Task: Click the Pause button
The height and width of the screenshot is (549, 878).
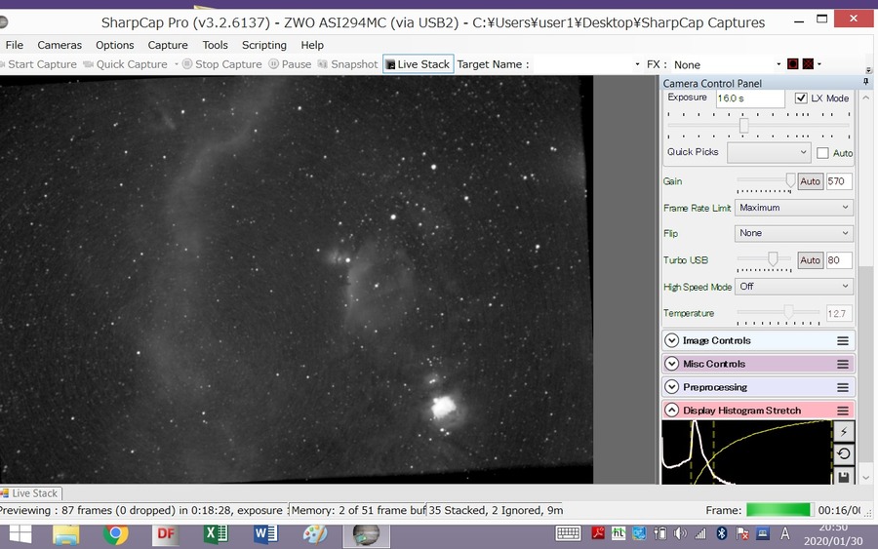Action: click(x=290, y=64)
